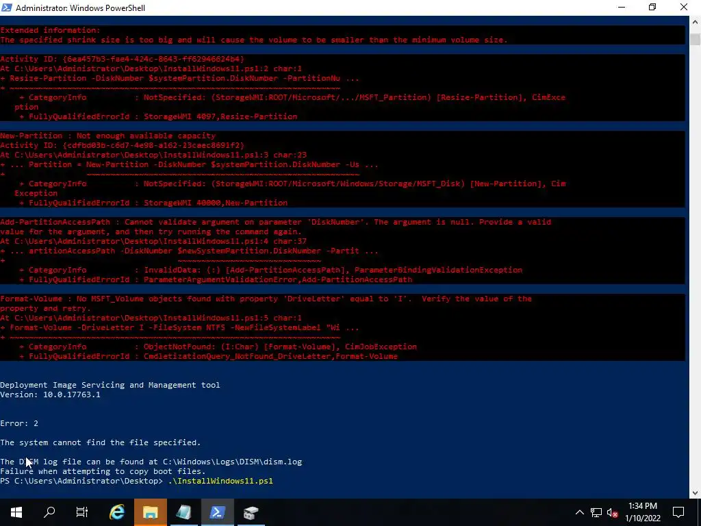Click the 'Administrator: Windows PowerShell' window title

pyautogui.click(x=81, y=8)
